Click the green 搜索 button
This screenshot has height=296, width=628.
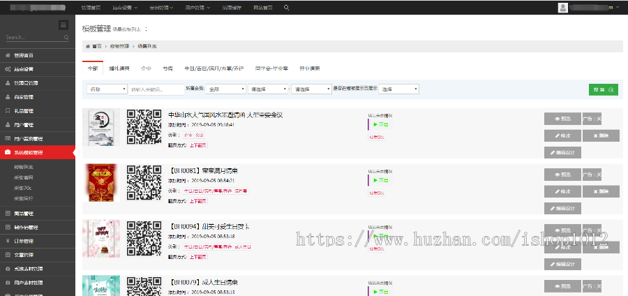pyautogui.click(x=603, y=90)
